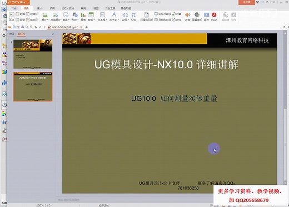The height and width of the screenshot is (207, 289).
Task: Click the save quick-access icon
Action: [x=14, y=27]
